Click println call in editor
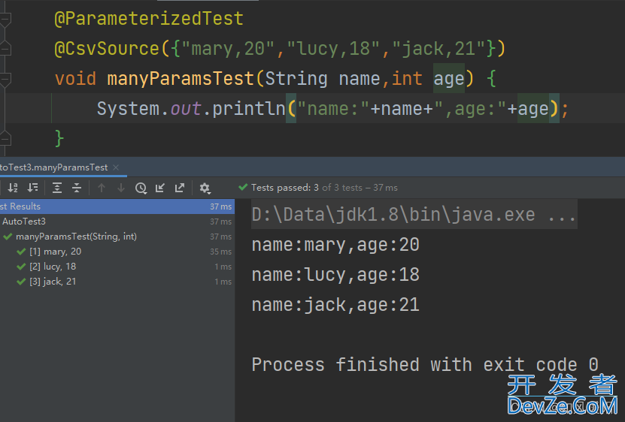 [x=249, y=109]
